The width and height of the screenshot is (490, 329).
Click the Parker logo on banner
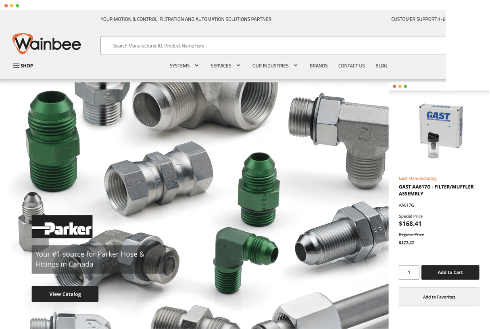[62, 227]
